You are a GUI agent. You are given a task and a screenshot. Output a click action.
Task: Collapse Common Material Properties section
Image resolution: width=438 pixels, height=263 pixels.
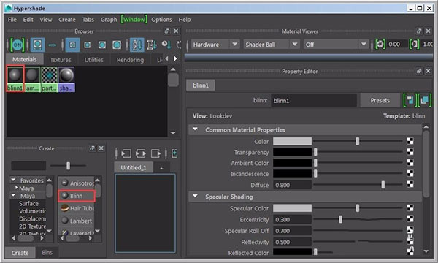(x=195, y=129)
